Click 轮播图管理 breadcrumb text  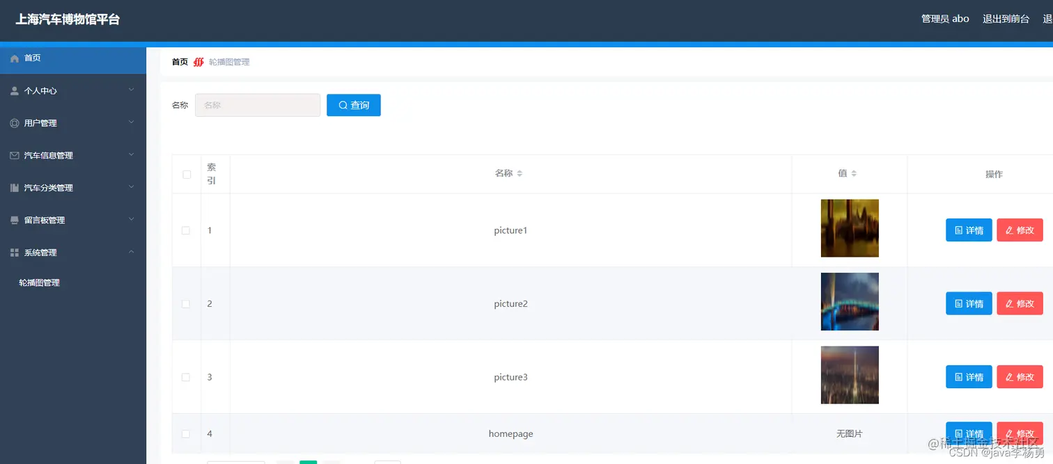tap(229, 62)
